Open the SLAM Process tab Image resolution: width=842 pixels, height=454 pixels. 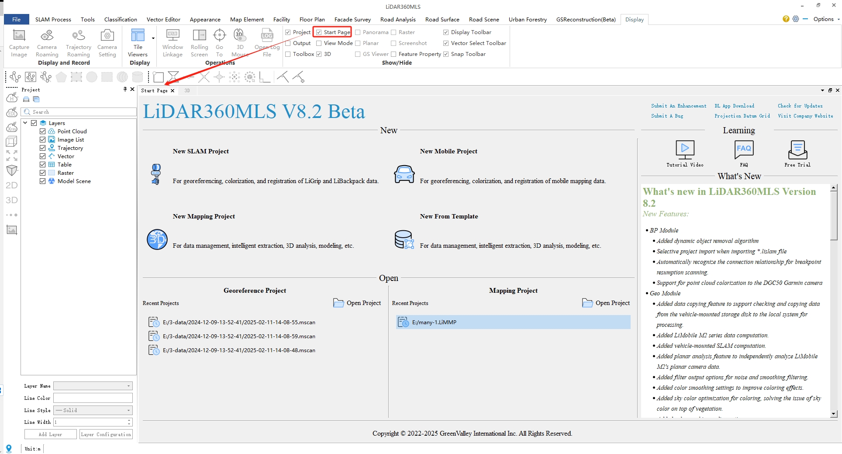point(53,19)
